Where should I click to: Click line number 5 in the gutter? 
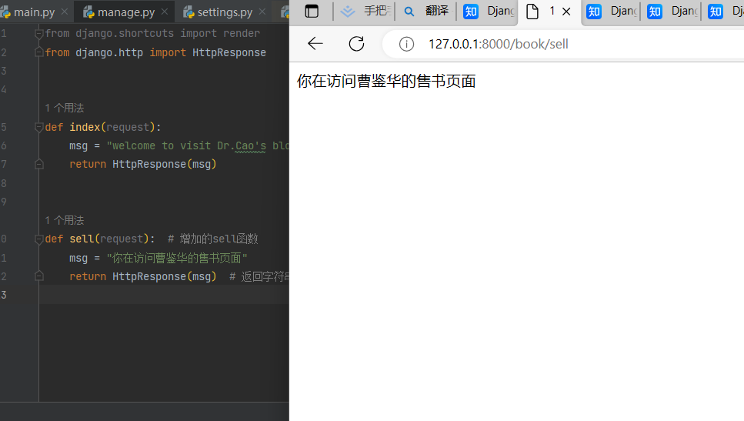pyautogui.click(x=4, y=127)
